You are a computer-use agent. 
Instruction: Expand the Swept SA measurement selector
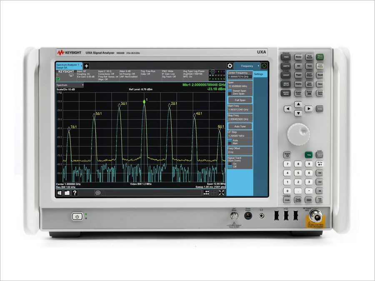coord(82,67)
